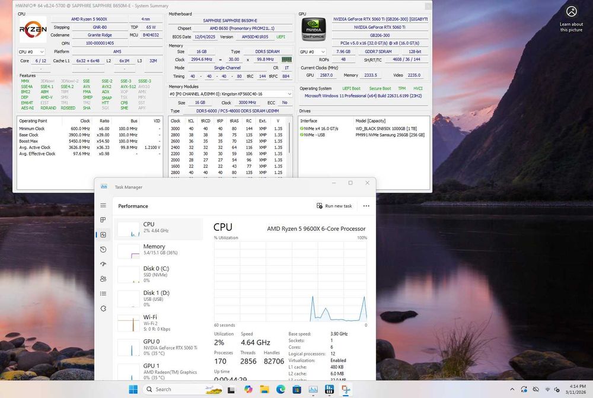Click BIOS Date 12/04/2025 field

tap(205, 37)
